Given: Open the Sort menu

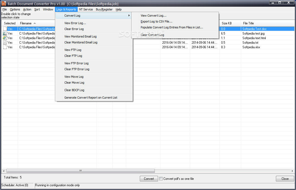Looking at the screenshot, I should tap(37, 9).
